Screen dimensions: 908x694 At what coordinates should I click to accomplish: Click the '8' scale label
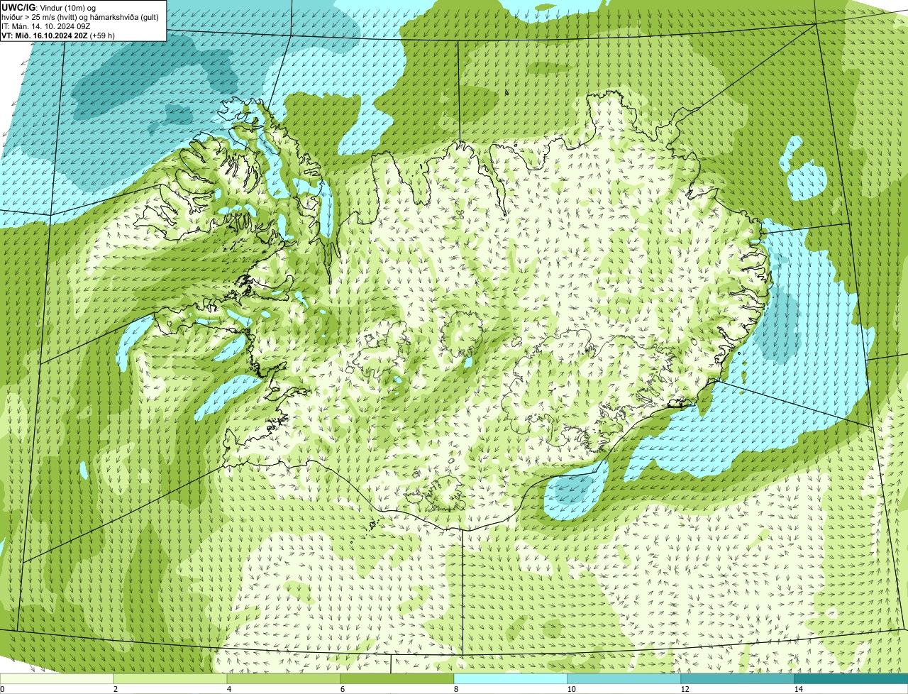tap(455, 689)
